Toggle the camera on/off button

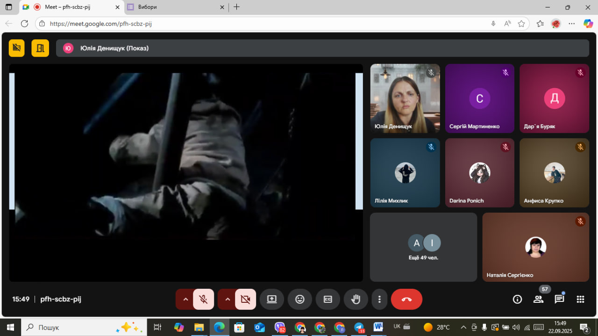[245, 300]
